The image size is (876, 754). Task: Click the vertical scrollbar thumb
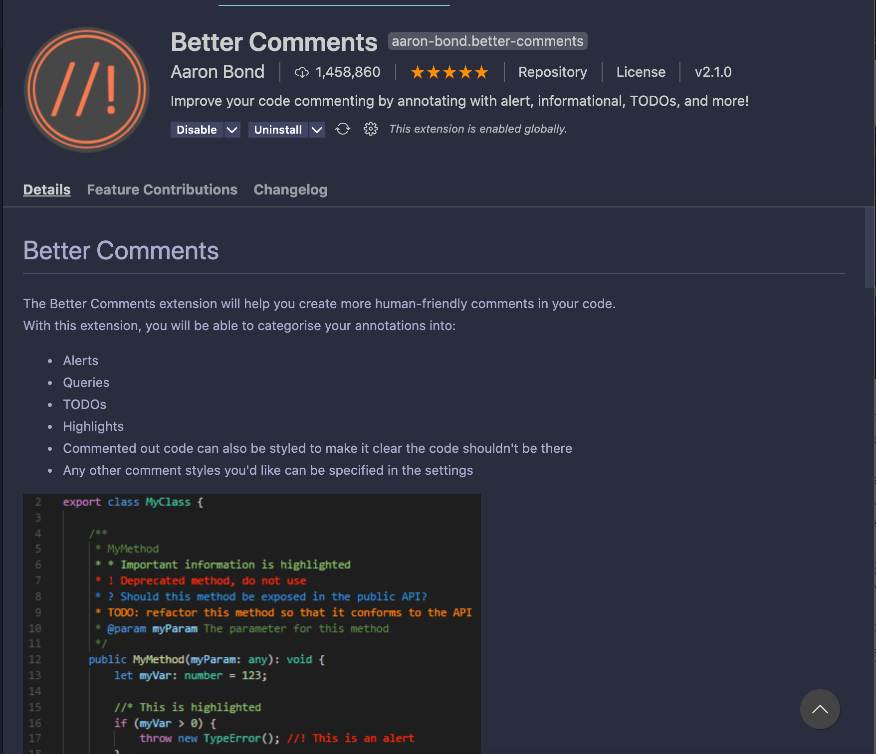(x=870, y=248)
